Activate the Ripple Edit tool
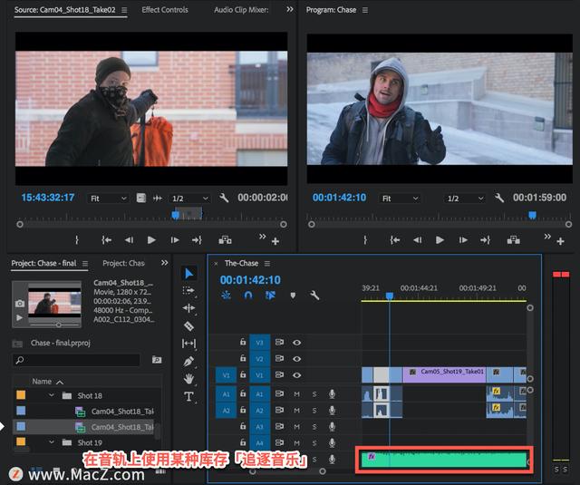 (188, 308)
